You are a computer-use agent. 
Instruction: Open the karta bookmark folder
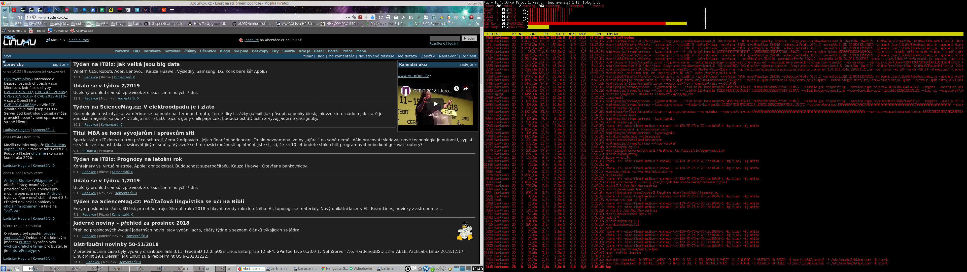(x=135, y=24)
